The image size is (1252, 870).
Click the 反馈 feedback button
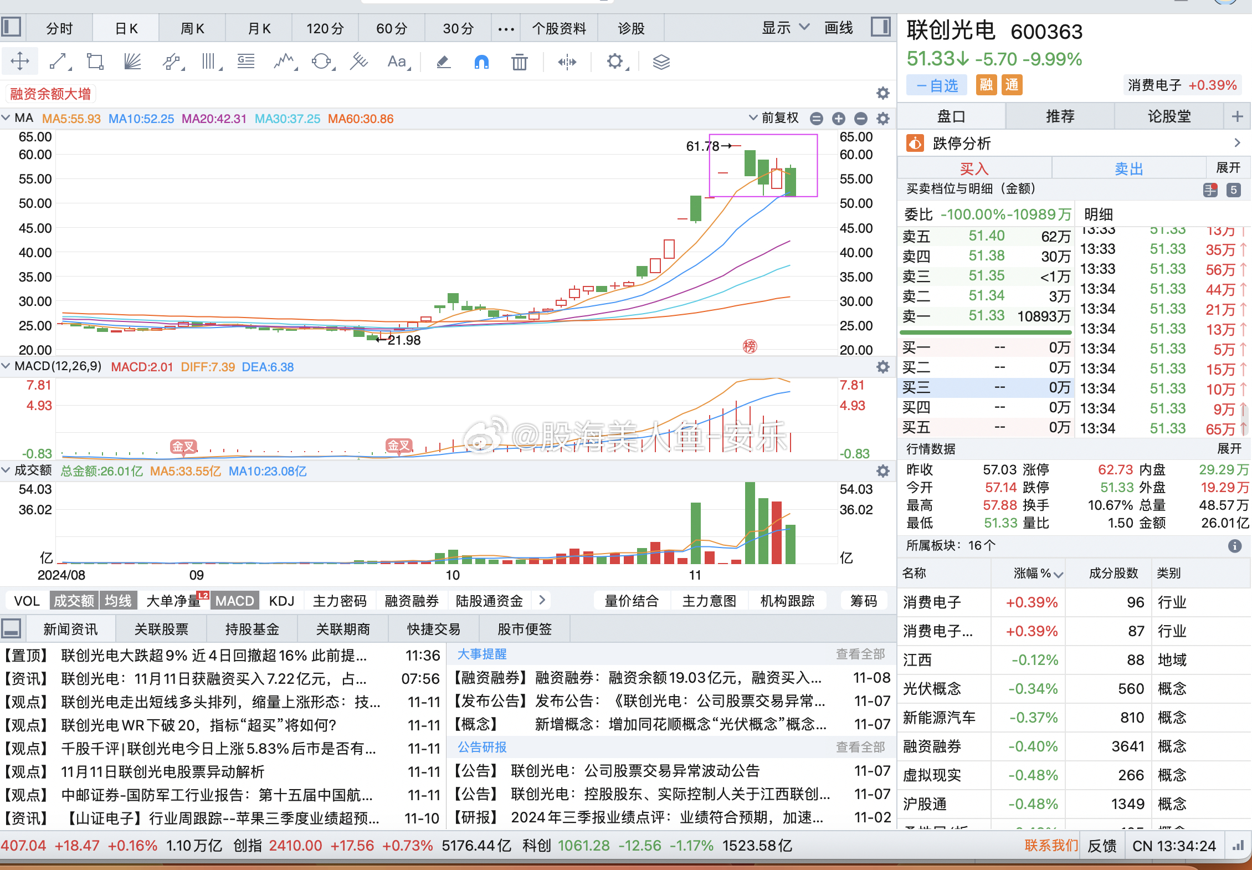pyautogui.click(x=1102, y=846)
